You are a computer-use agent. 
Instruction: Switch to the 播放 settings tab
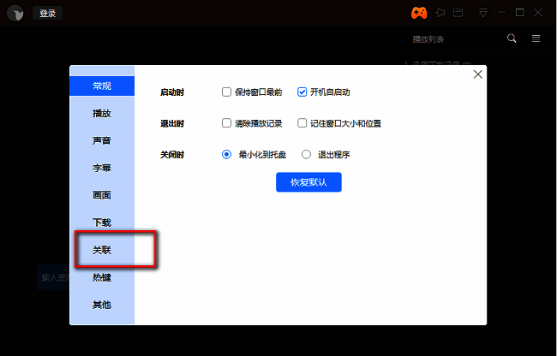pyautogui.click(x=102, y=113)
